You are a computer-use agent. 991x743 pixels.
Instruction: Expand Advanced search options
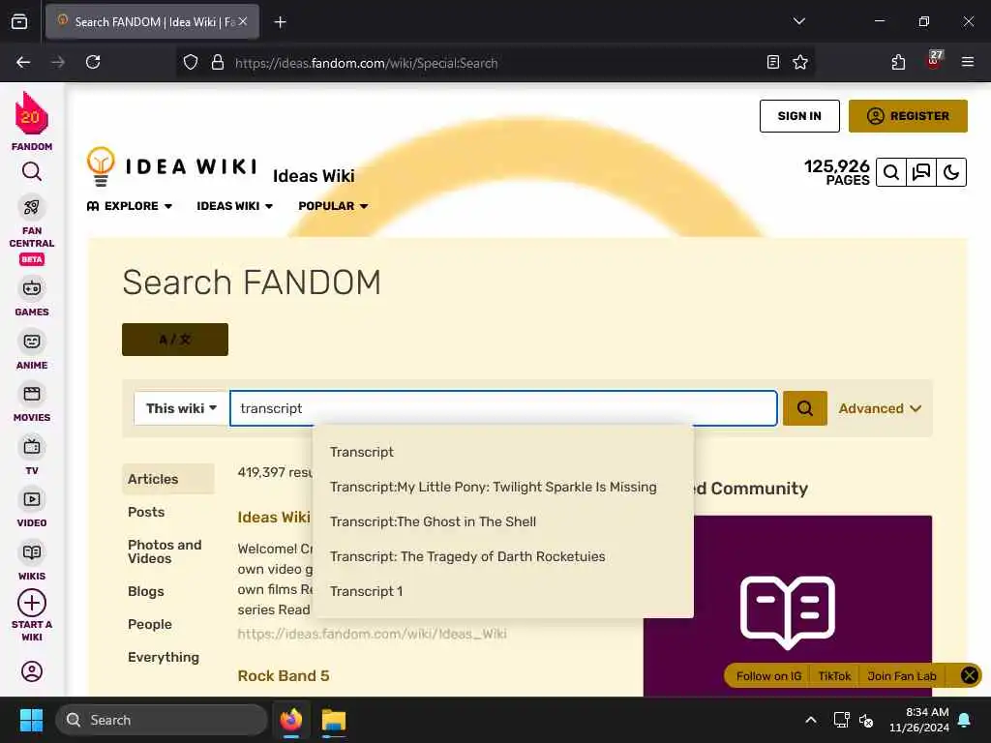[879, 408]
